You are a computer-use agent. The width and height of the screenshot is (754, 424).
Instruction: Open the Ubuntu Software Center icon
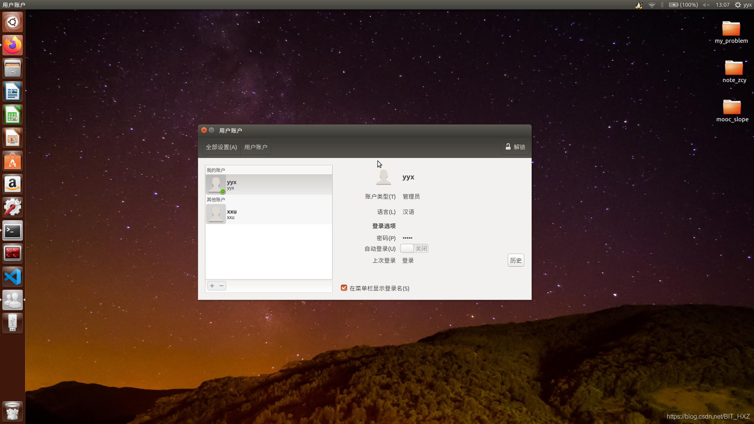[x=13, y=161]
